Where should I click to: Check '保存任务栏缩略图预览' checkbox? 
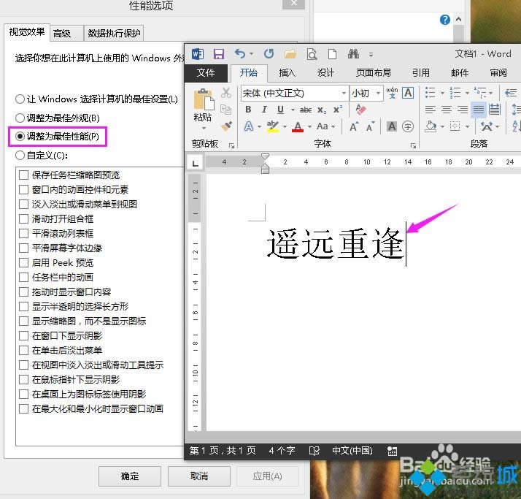tap(24, 175)
